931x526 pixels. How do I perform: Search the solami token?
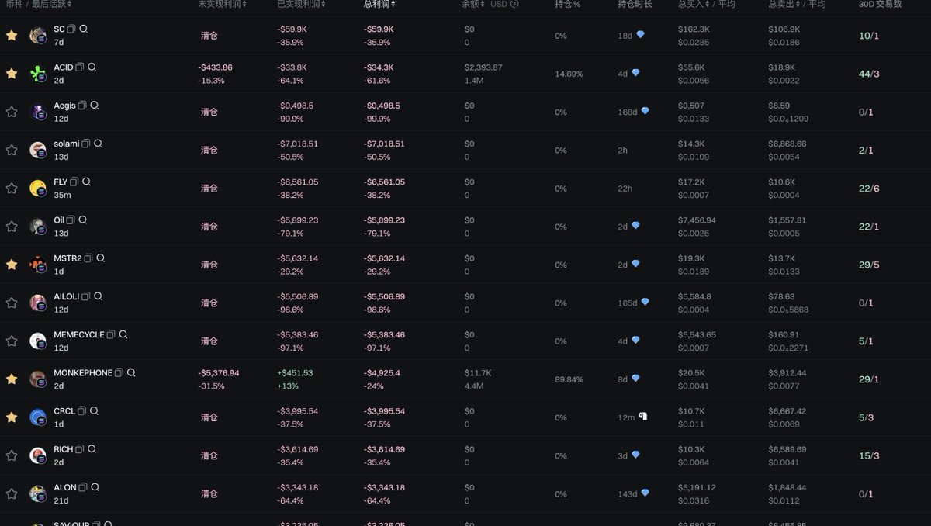[x=98, y=144]
